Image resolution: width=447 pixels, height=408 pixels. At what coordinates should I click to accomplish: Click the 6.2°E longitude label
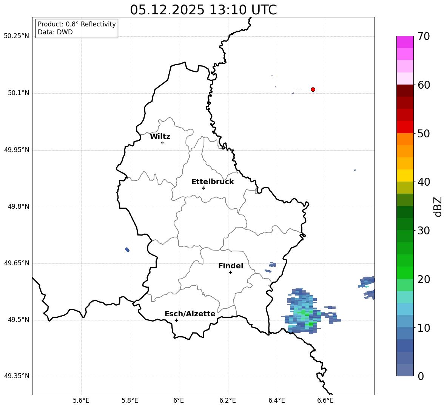[x=228, y=401]
